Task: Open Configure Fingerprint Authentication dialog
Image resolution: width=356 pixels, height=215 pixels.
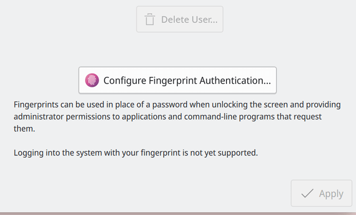Action: click(177, 80)
